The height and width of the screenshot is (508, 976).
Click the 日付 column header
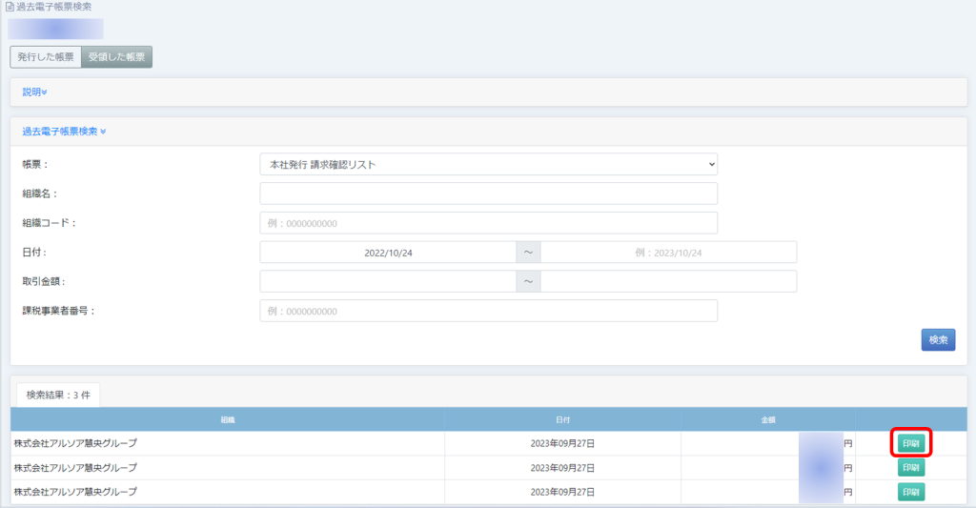pyautogui.click(x=562, y=419)
